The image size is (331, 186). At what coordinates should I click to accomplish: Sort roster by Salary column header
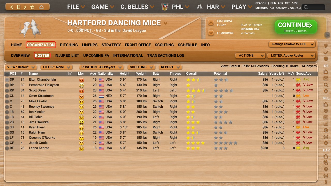click(x=263, y=74)
